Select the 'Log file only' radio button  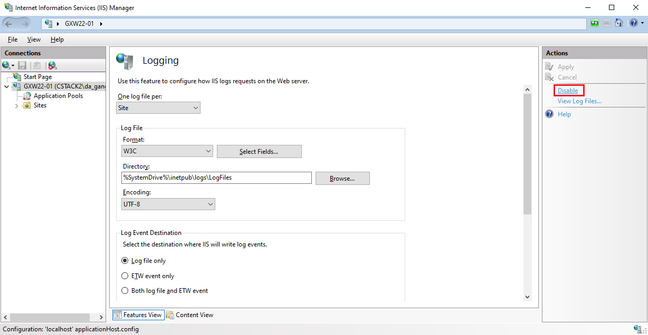click(x=125, y=261)
